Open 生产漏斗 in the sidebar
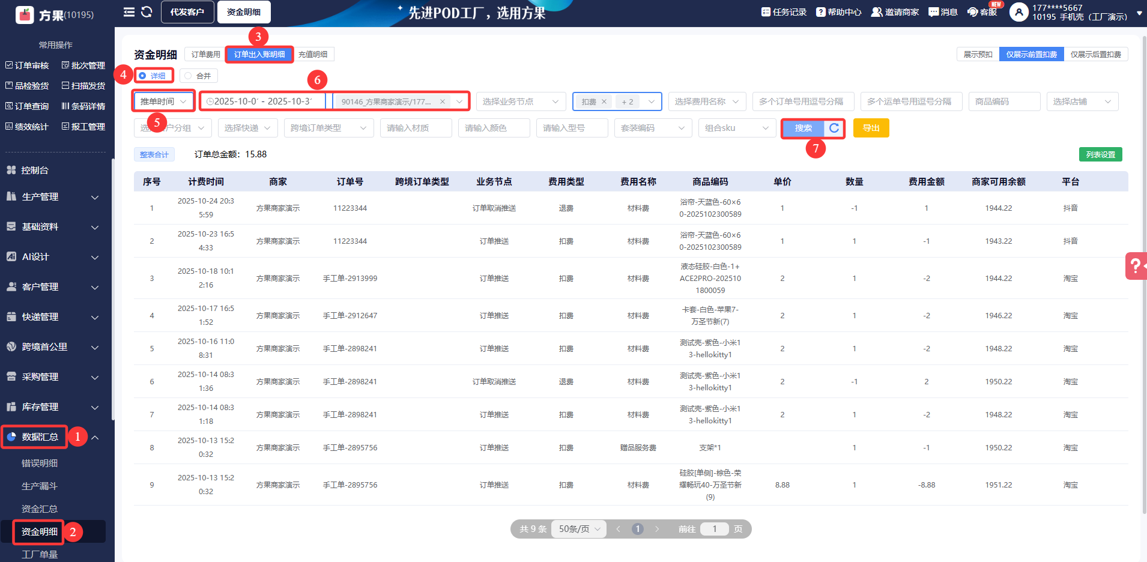The height and width of the screenshot is (562, 1147). point(40,486)
